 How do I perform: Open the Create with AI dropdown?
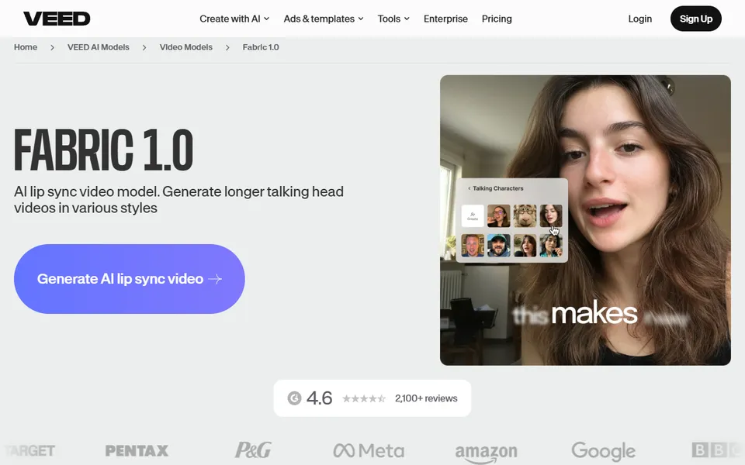point(234,19)
